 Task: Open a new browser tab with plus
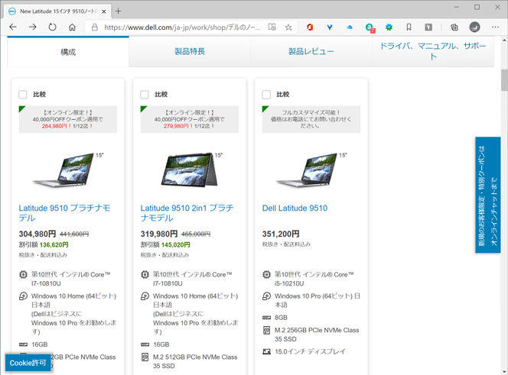pyautogui.click(x=119, y=11)
